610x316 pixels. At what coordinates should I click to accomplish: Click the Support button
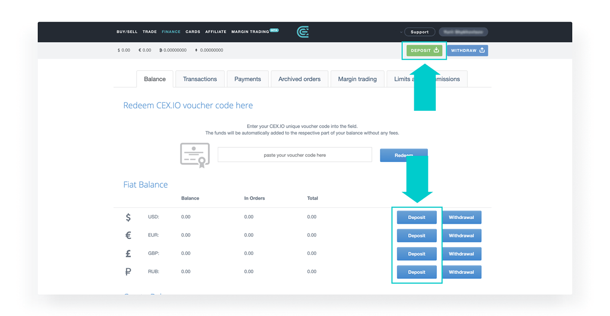click(419, 32)
